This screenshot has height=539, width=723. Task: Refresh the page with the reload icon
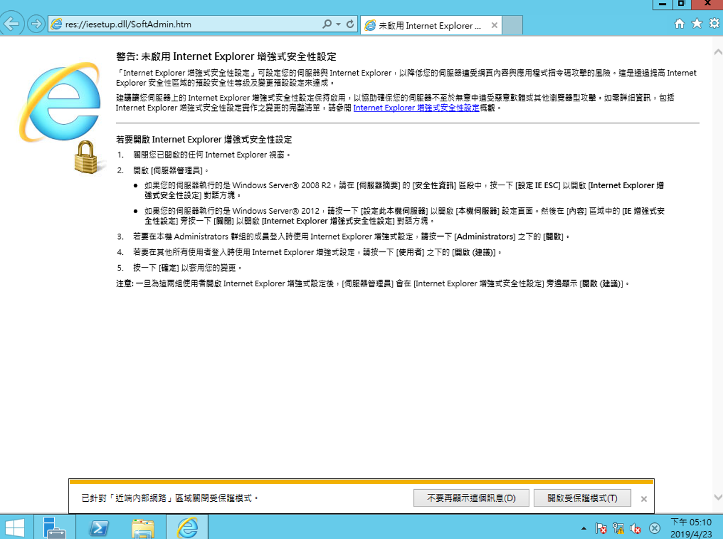350,25
